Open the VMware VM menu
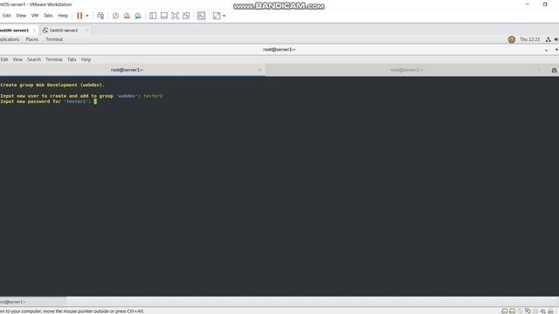559x314 pixels. (x=35, y=16)
